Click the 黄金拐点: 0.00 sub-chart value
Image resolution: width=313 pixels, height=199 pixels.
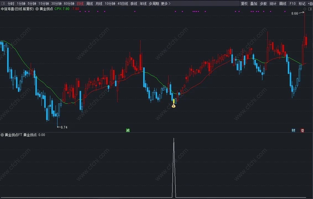click(34, 135)
